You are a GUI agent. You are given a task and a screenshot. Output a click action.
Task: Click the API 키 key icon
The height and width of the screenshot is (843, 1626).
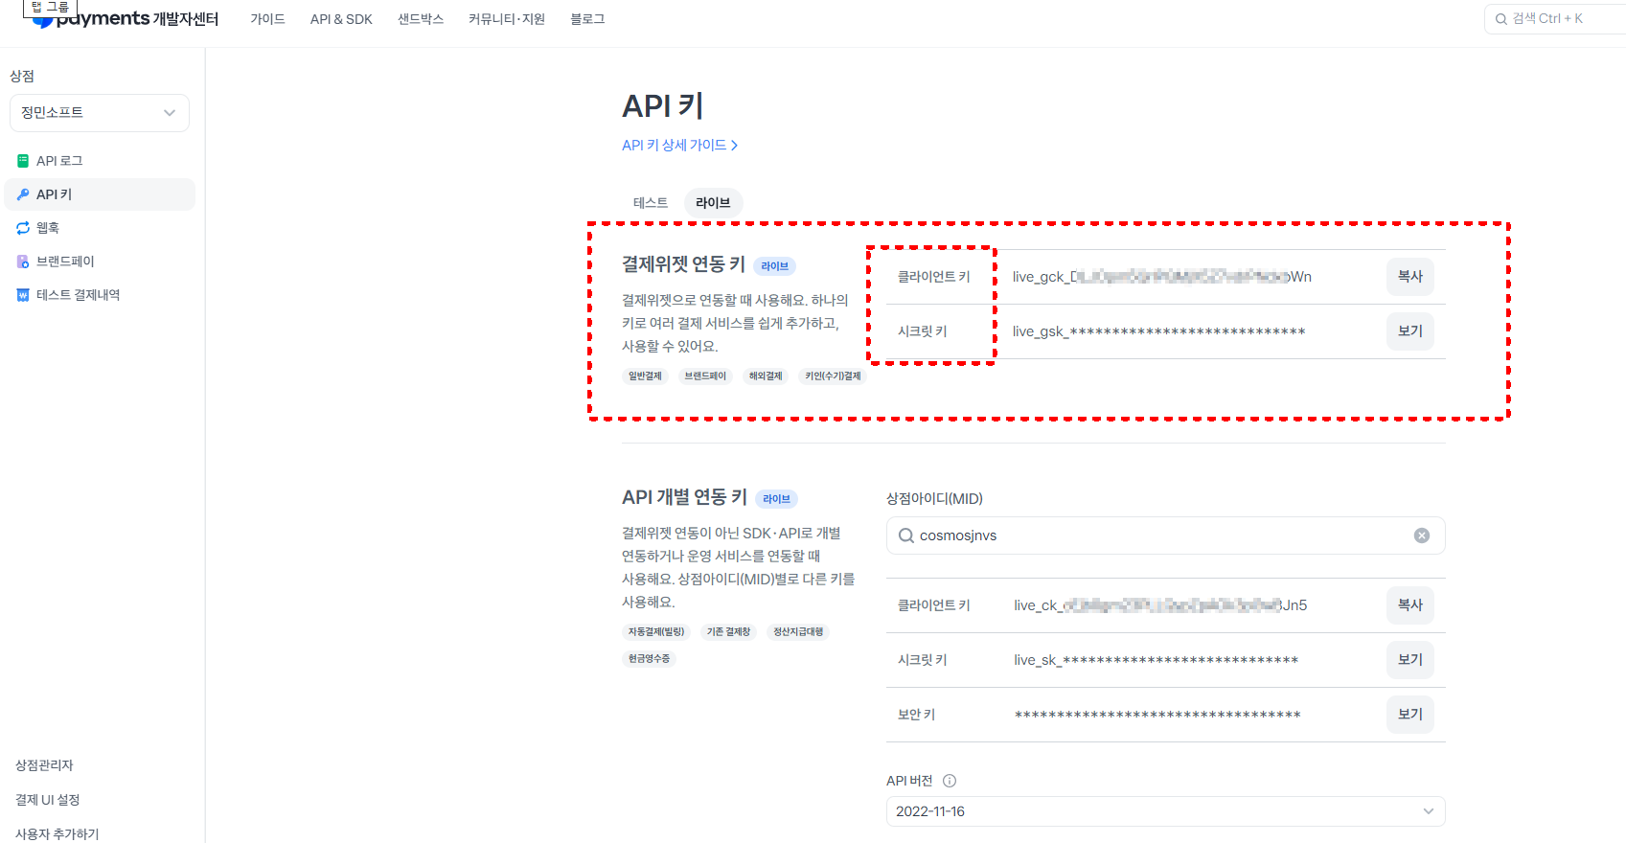23,194
